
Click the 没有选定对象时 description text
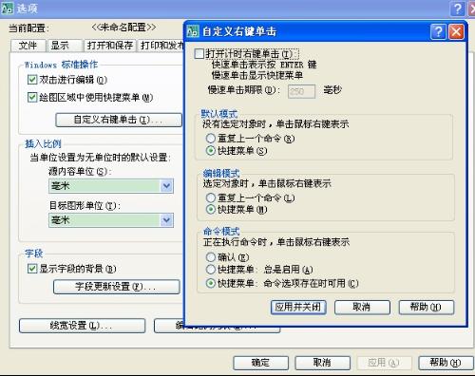(275, 124)
